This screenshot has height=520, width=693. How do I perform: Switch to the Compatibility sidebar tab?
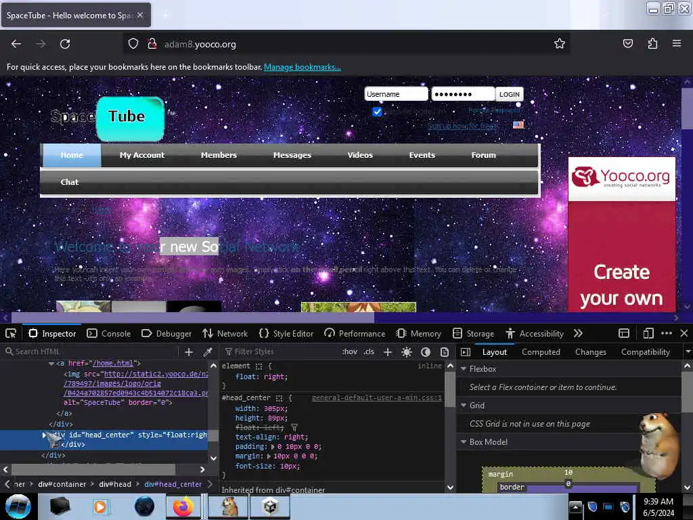tap(645, 352)
